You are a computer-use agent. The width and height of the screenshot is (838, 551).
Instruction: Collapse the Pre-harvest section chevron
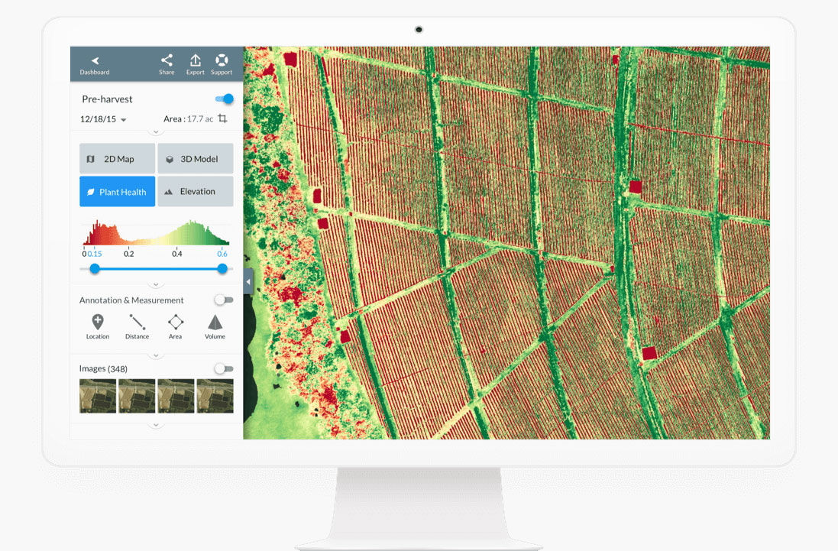click(x=155, y=131)
